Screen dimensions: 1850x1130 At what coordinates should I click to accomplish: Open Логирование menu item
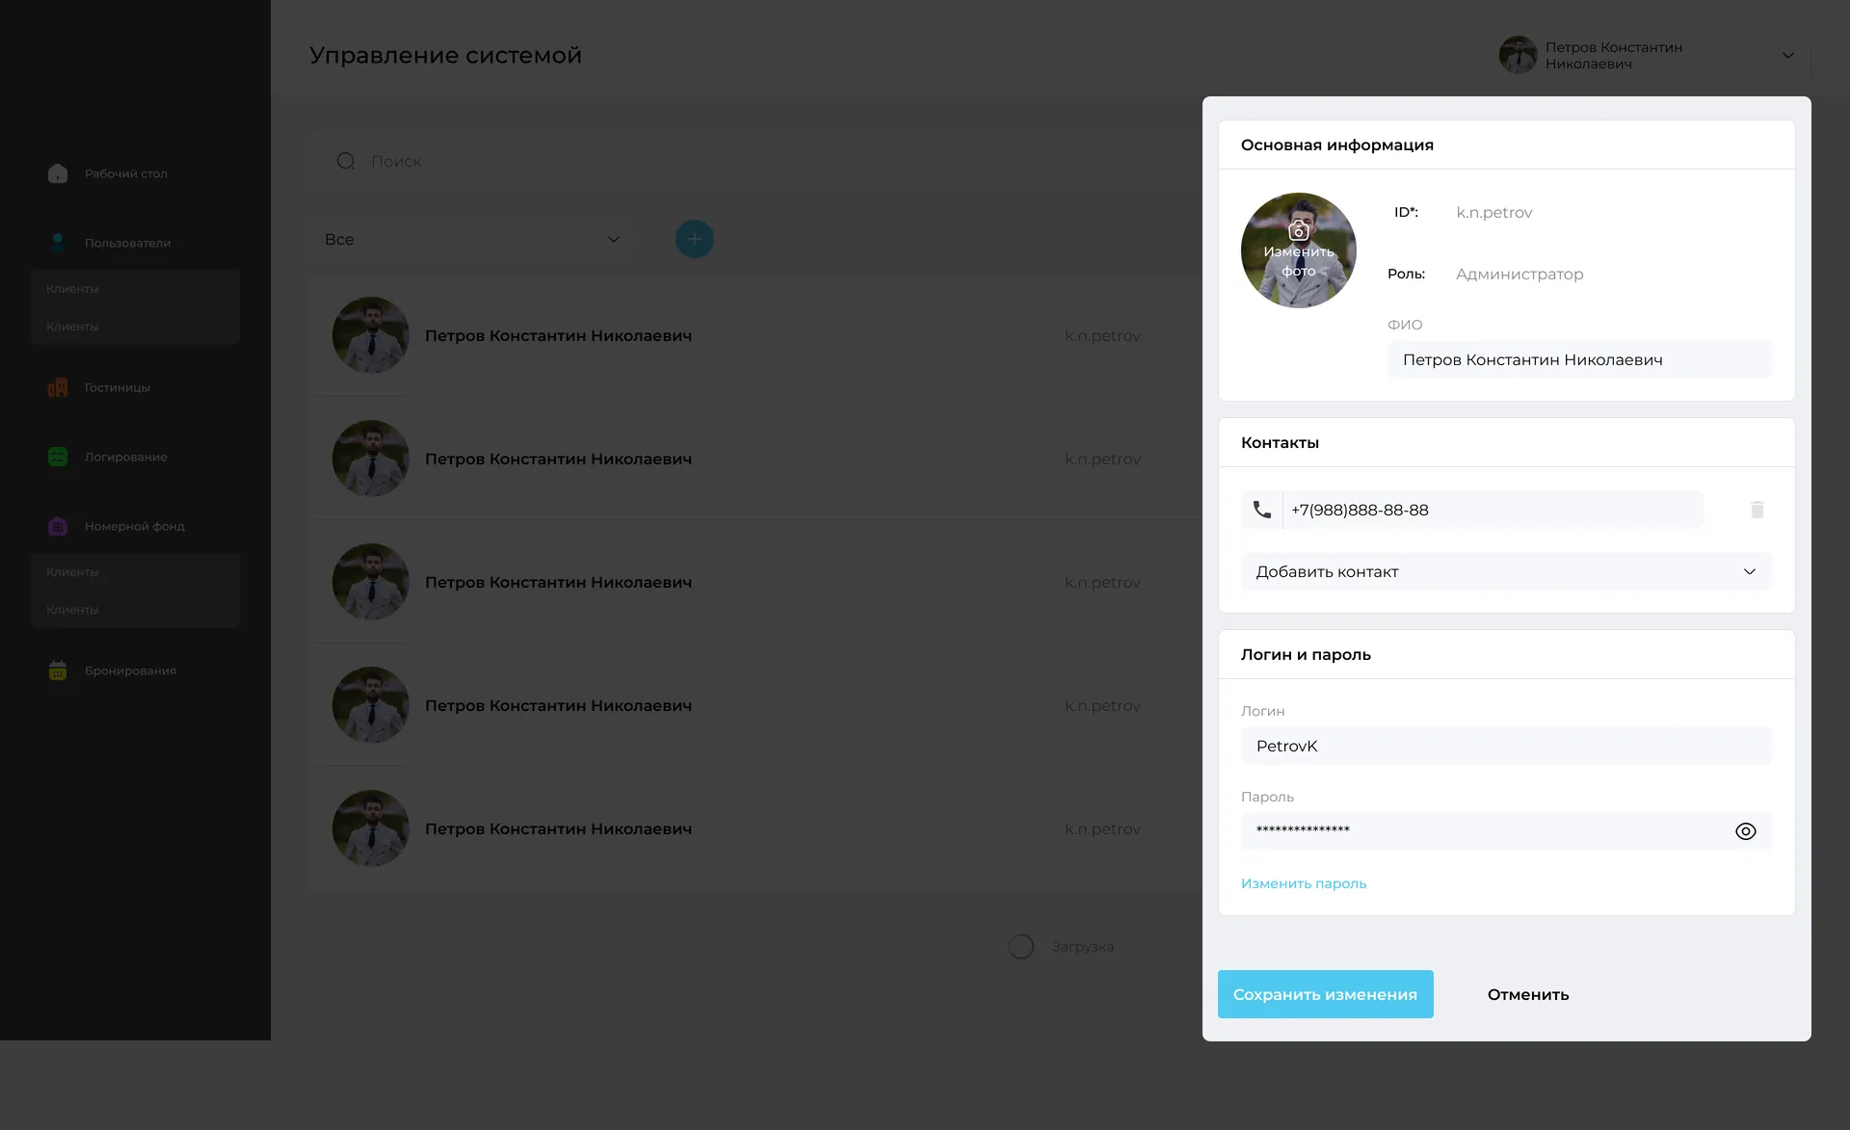126,457
